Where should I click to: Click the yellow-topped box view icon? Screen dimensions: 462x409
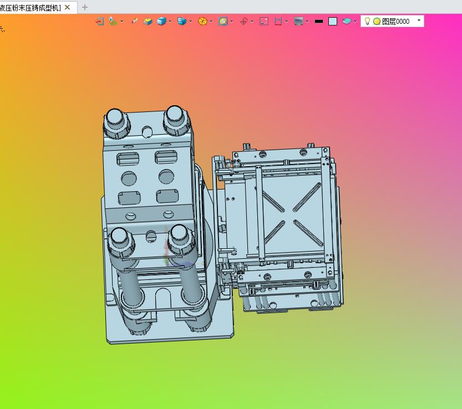[x=148, y=22]
